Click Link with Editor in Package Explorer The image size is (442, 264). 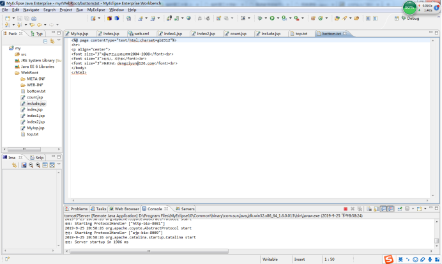52,41
